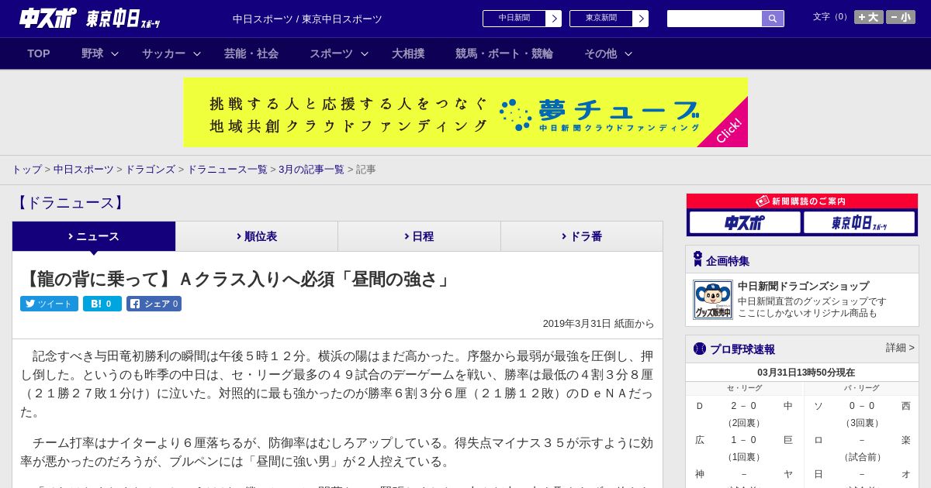Click the article headline 龍の背に乗って

pos(237,279)
